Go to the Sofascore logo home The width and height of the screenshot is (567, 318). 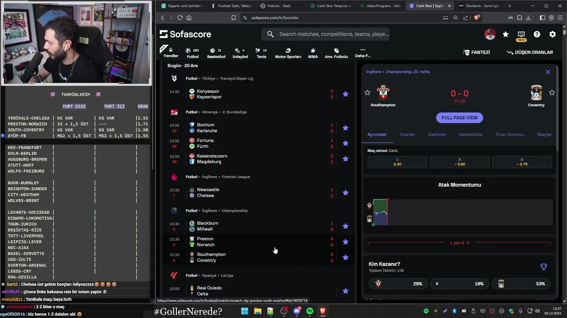[186, 34]
